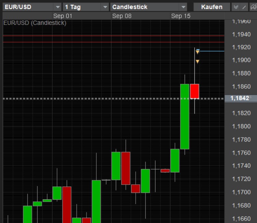Click the upper red horizontal price line
This screenshot has height=223, width=257.
click(113, 36)
